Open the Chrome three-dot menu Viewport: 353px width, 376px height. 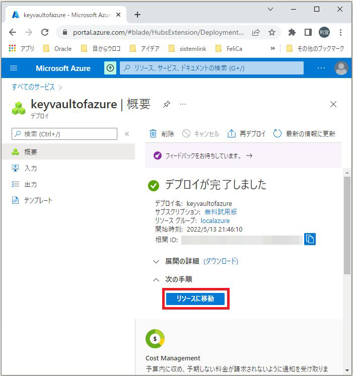click(x=340, y=32)
